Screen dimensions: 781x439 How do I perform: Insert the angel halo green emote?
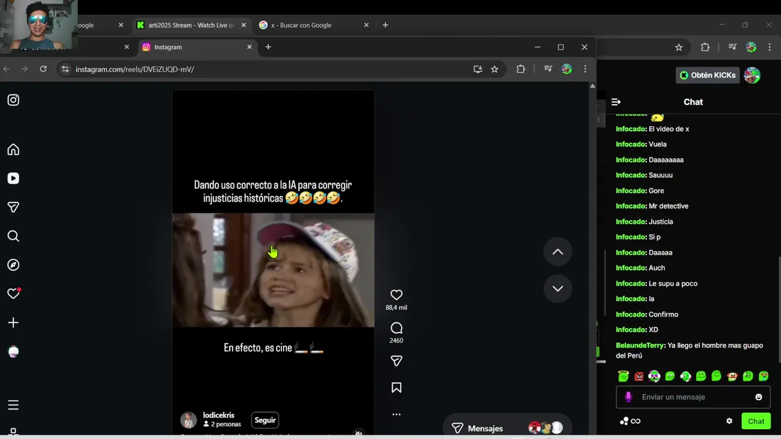623,376
